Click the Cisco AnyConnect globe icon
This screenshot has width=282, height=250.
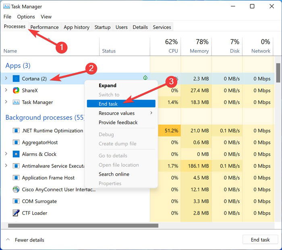tap(16, 189)
